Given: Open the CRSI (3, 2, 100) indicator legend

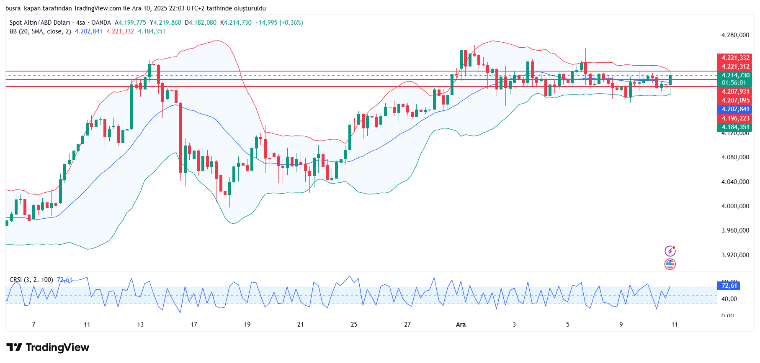Looking at the screenshot, I should (31, 280).
